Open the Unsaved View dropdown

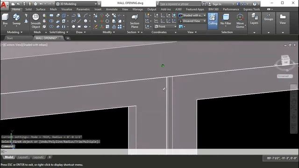click(x=192, y=21)
